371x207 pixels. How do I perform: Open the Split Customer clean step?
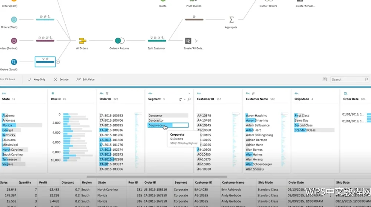point(157,41)
